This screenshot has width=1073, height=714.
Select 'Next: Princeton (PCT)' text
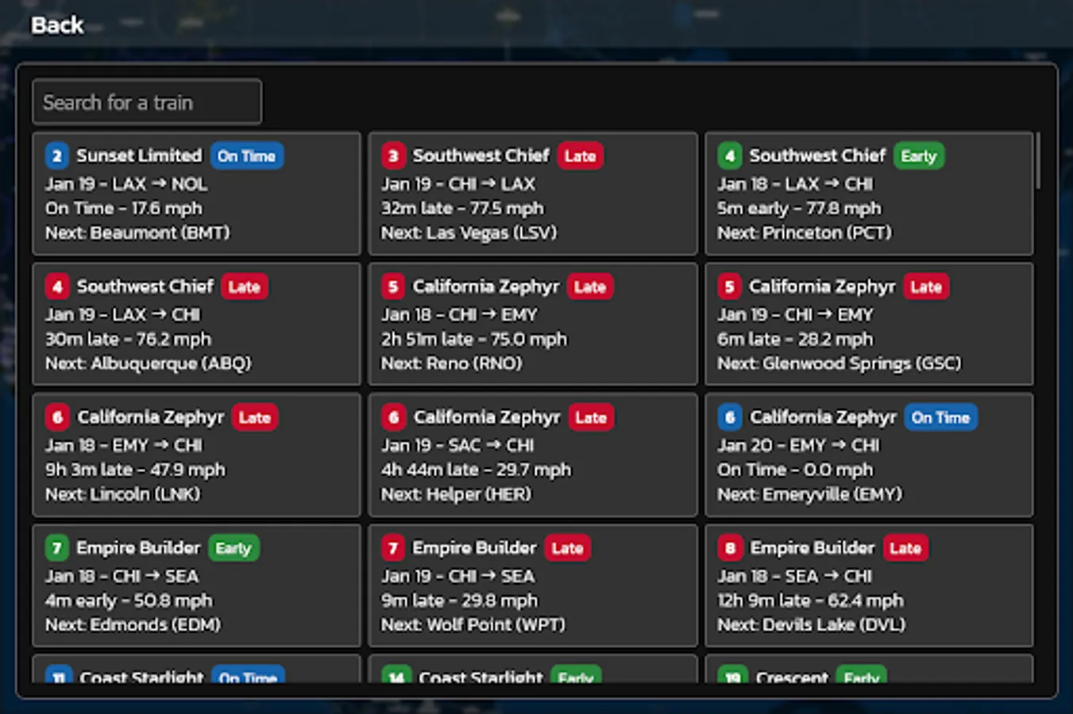click(x=804, y=233)
